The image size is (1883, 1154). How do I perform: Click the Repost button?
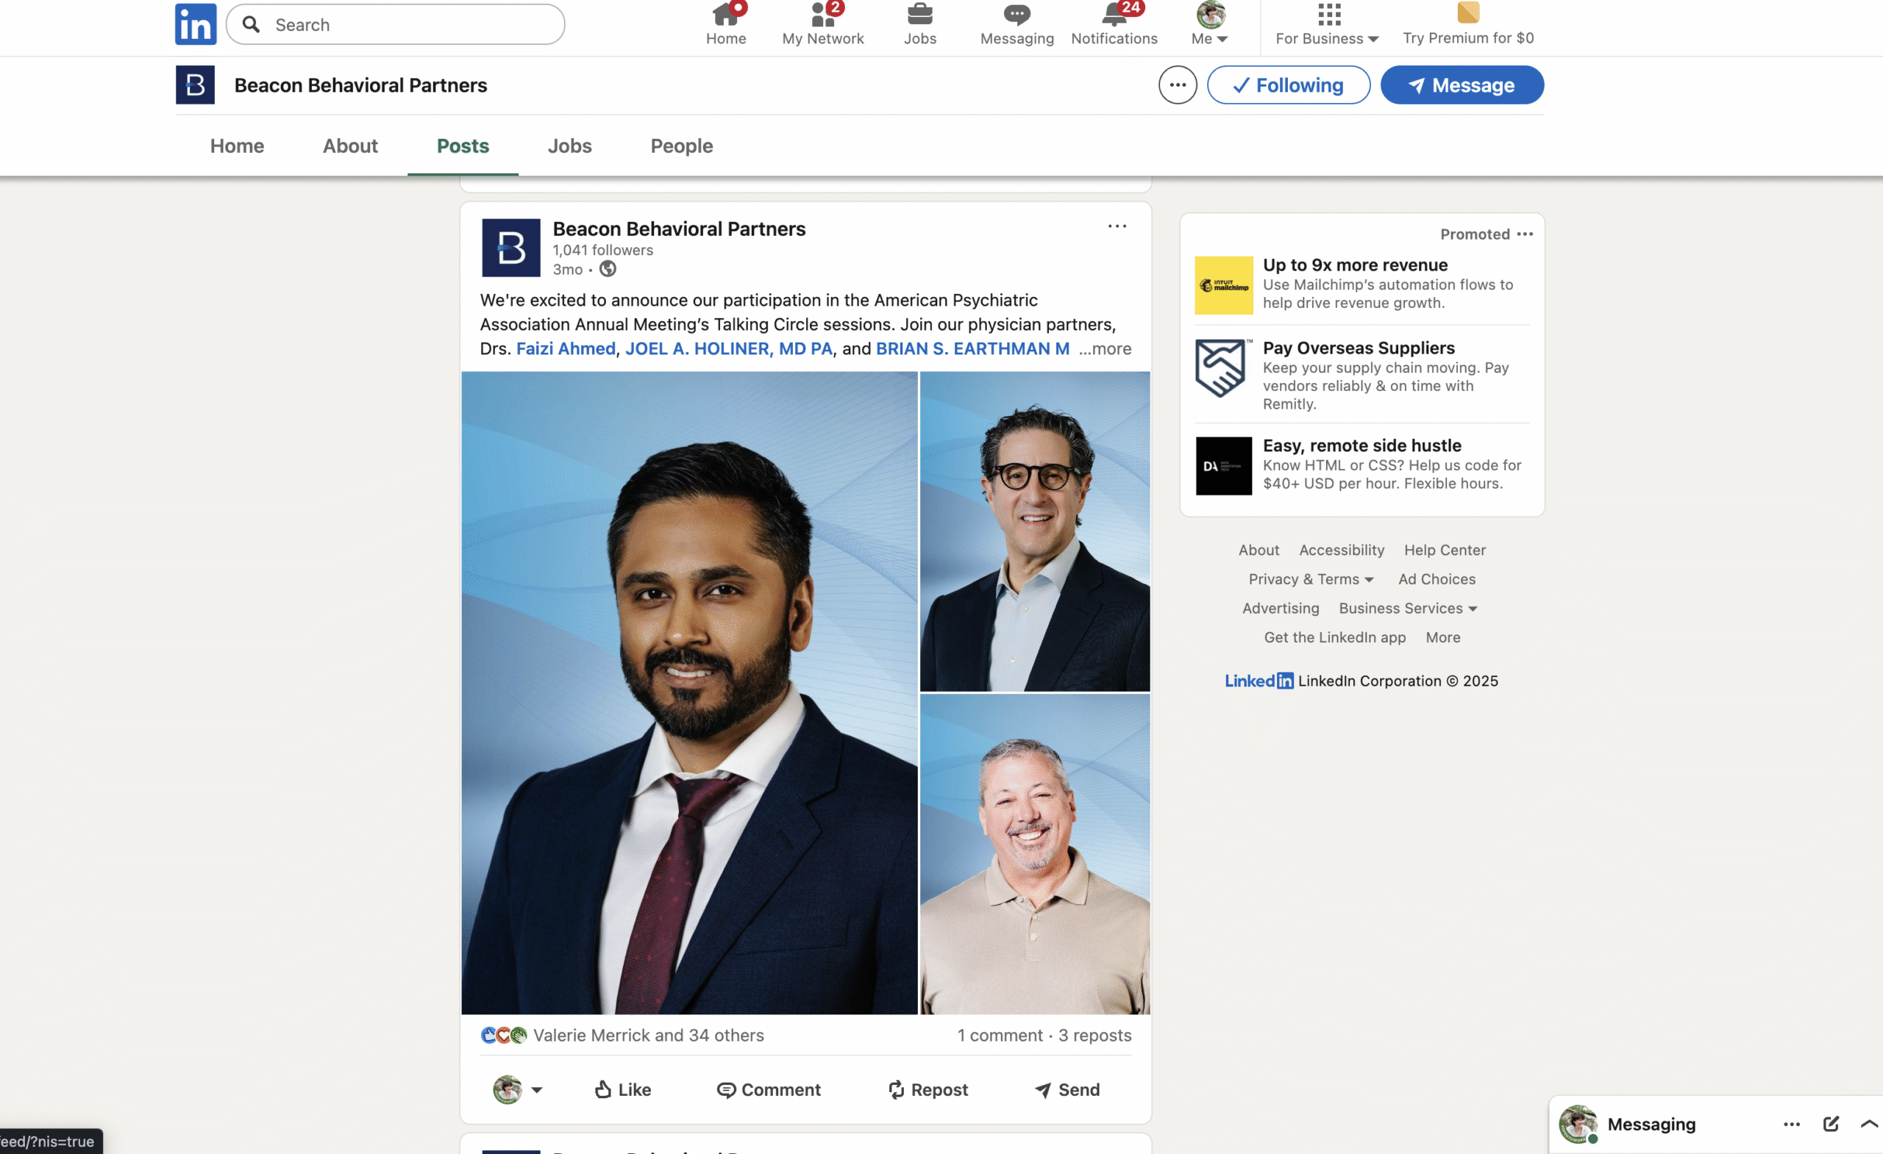928,1090
